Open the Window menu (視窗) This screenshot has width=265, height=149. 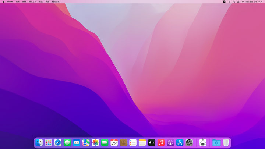pos(47,1)
